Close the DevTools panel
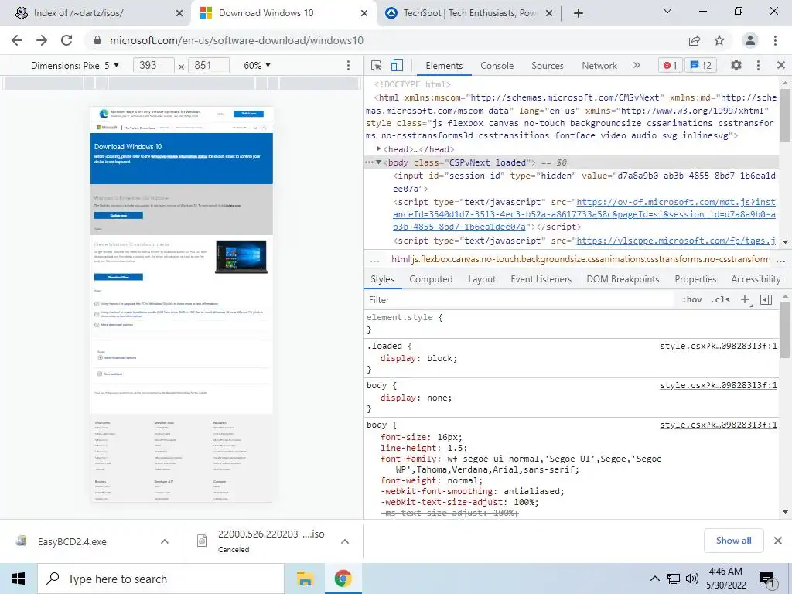 tap(781, 65)
